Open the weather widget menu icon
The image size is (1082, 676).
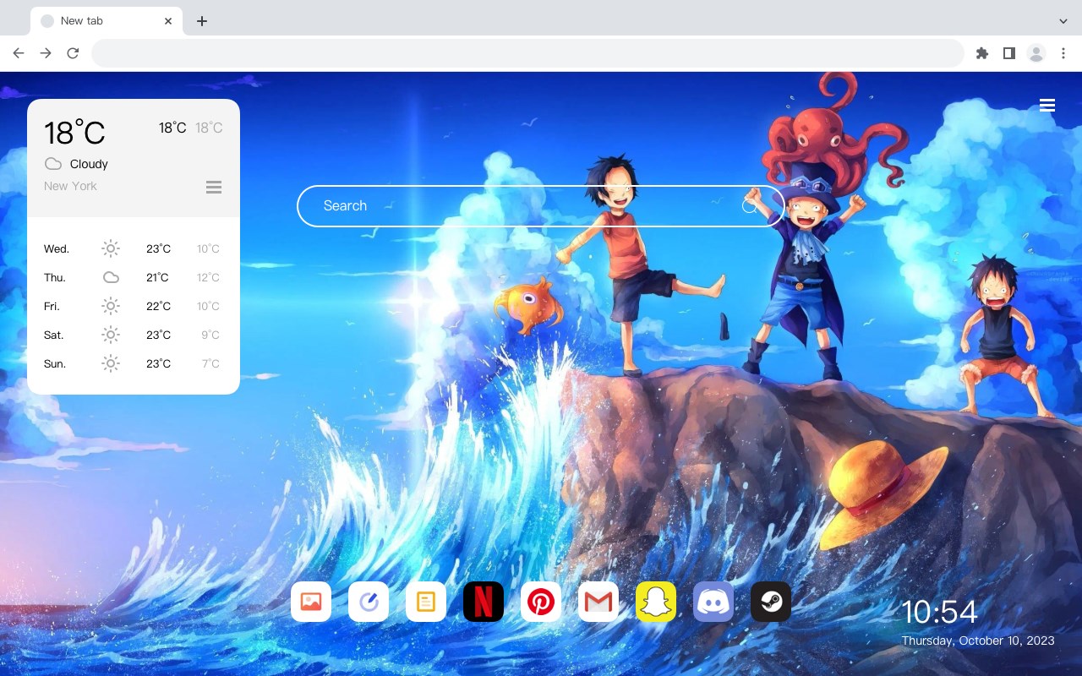coord(214,187)
